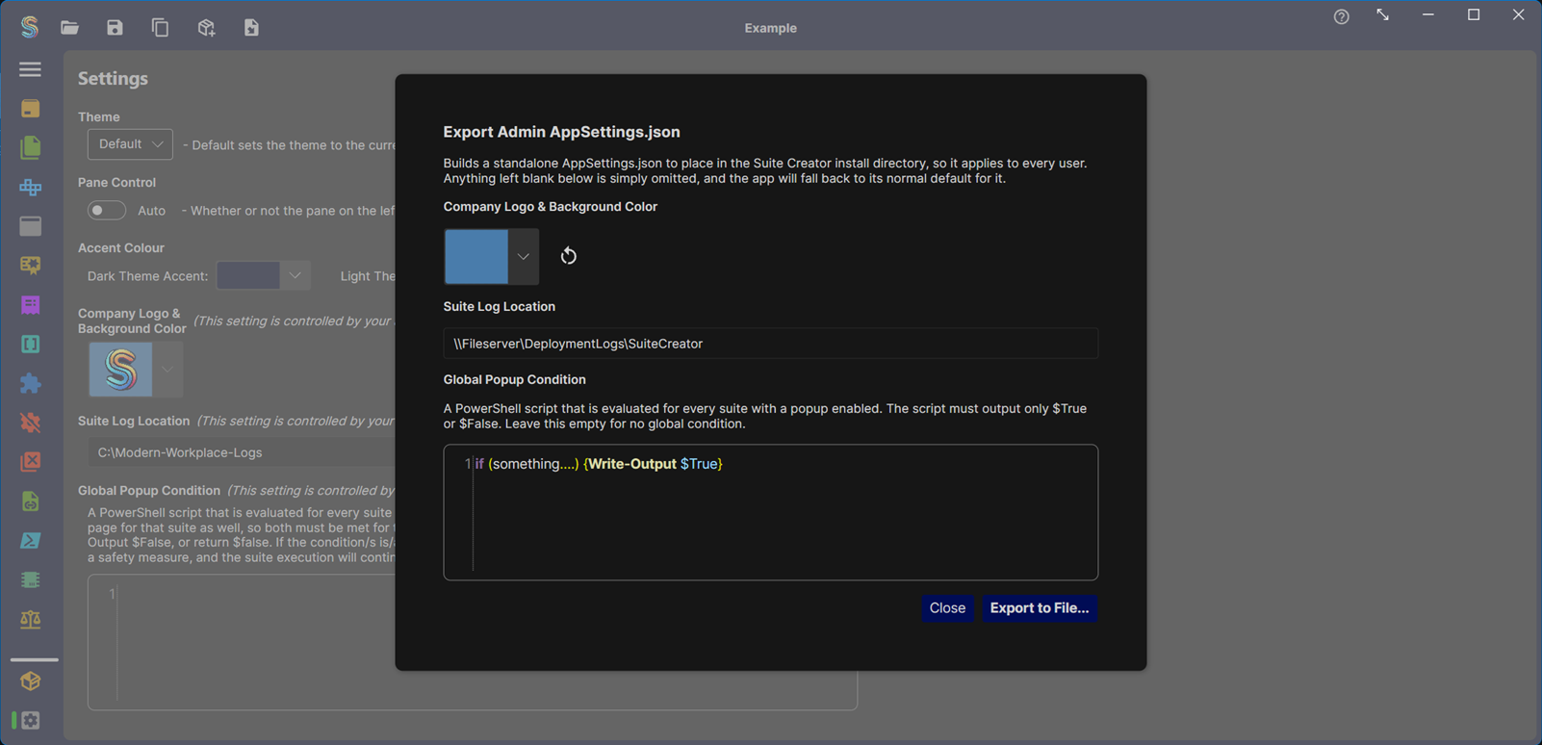Open the purple form sidebar page
The height and width of the screenshot is (745, 1542).
pyautogui.click(x=30, y=305)
